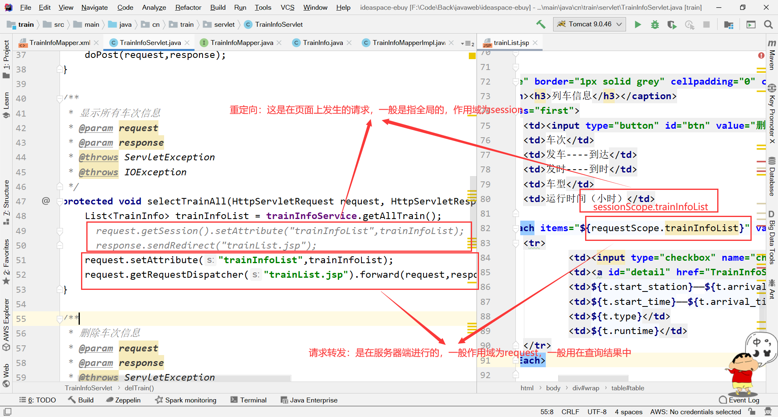Screen dimensions: 778x417
Task: Open Big Data Tools panel
Action: (x=772, y=237)
